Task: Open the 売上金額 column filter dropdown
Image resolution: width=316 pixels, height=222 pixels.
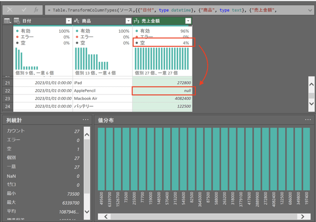Action: point(188,21)
